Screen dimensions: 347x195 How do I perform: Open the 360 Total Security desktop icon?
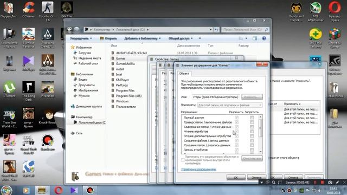click(x=316, y=38)
